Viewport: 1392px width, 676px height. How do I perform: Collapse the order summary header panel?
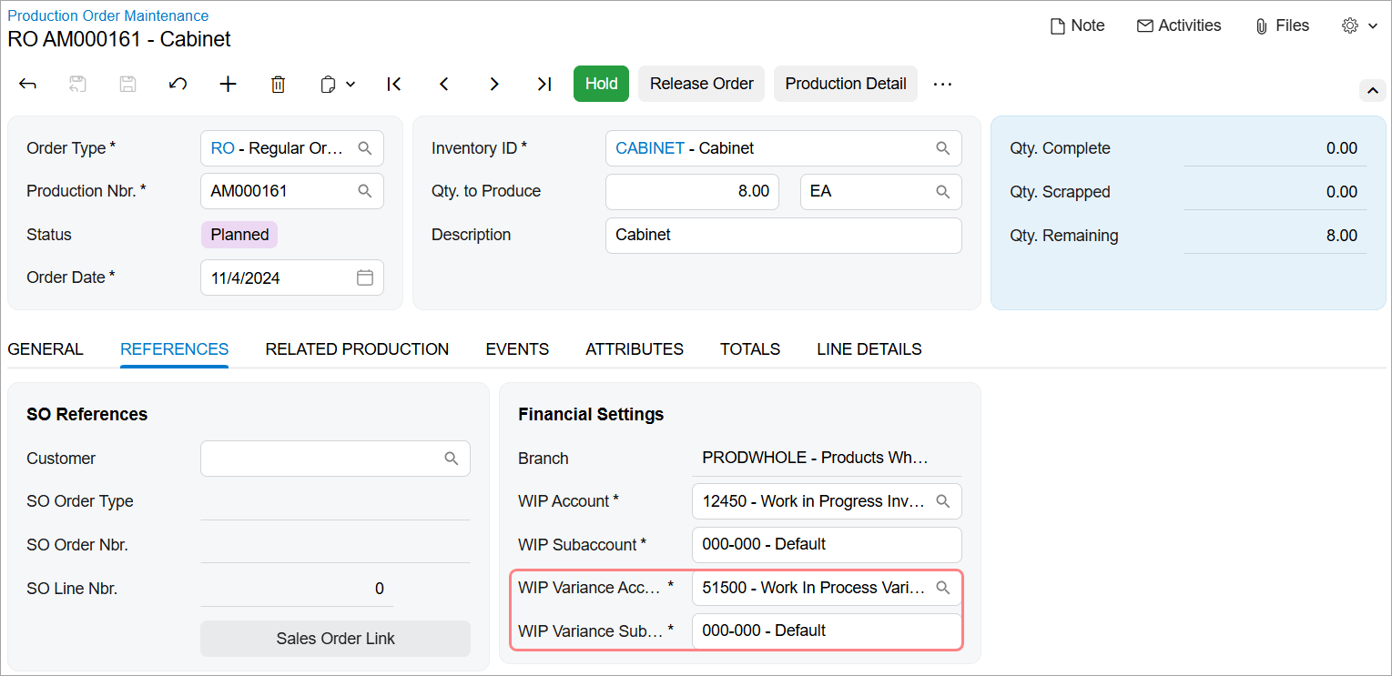(x=1372, y=91)
